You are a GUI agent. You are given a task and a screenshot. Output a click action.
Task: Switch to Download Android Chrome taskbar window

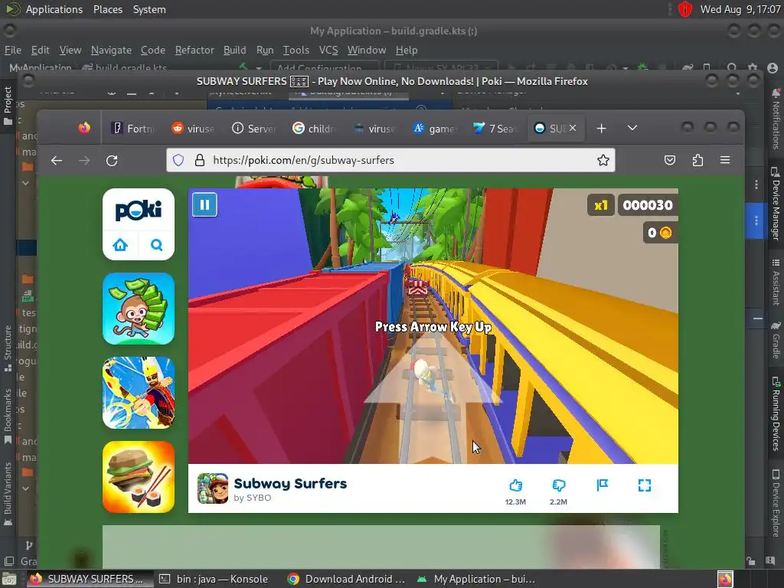tap(346, 579)
